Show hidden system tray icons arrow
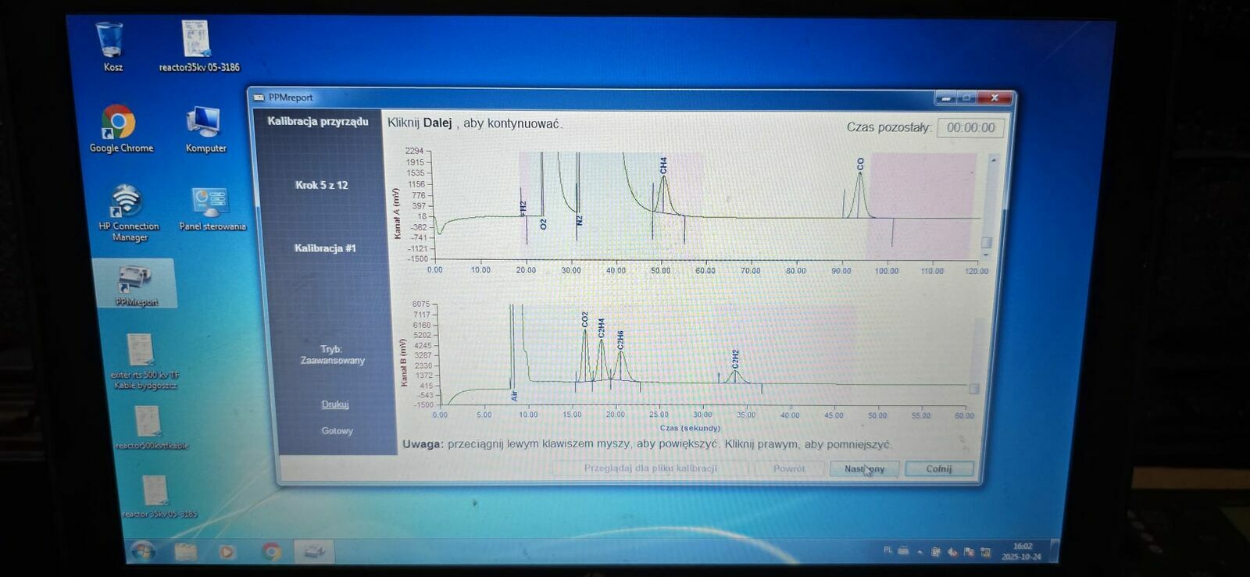Image resolution: width=1250 pixels, height=577 pixels. tap(920, 551)
